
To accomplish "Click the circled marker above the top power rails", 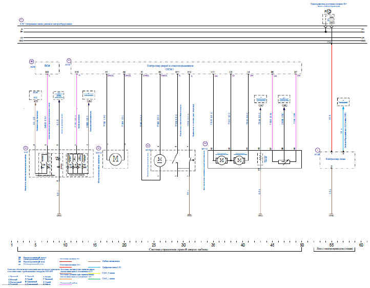I will click(x=22, y=20).
